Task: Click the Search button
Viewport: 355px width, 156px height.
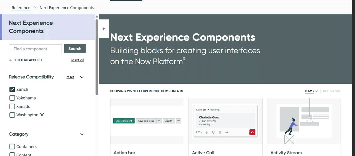Action: pyautogui.click(x=75, y=49)
